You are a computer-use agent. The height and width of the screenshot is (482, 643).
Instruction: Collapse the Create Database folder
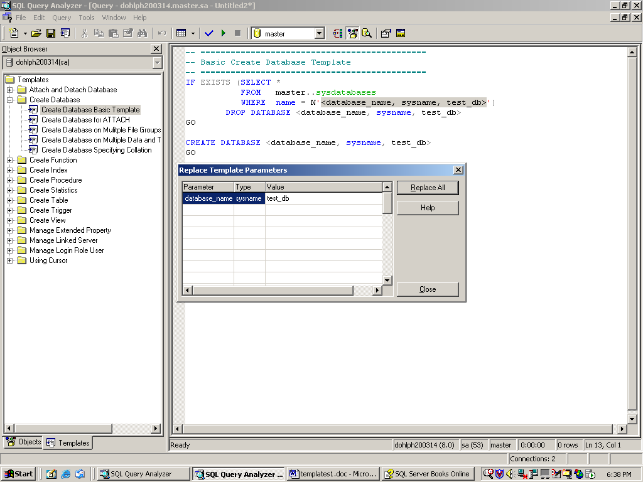(10, 100)
